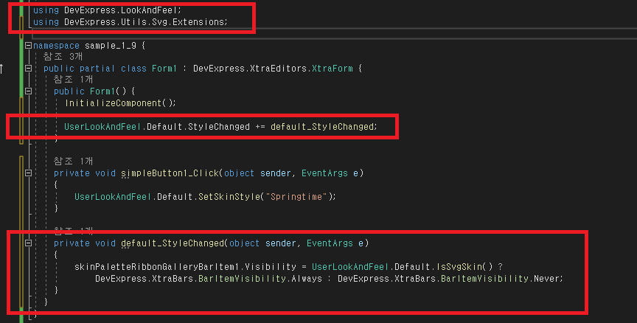Open '참조 1개' link above Form1 constructor

coord(74,80)
